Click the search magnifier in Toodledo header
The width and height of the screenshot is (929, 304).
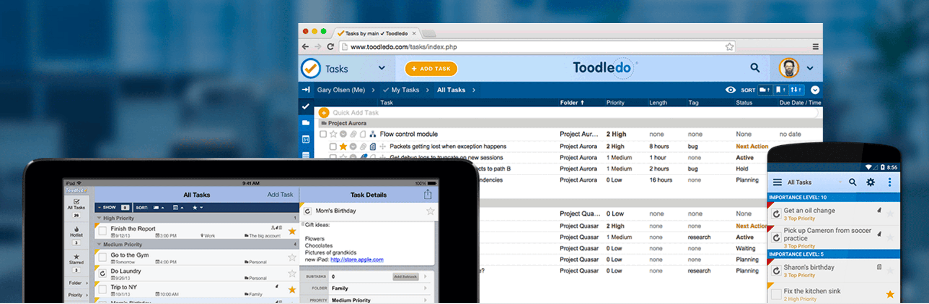(755, 68)
